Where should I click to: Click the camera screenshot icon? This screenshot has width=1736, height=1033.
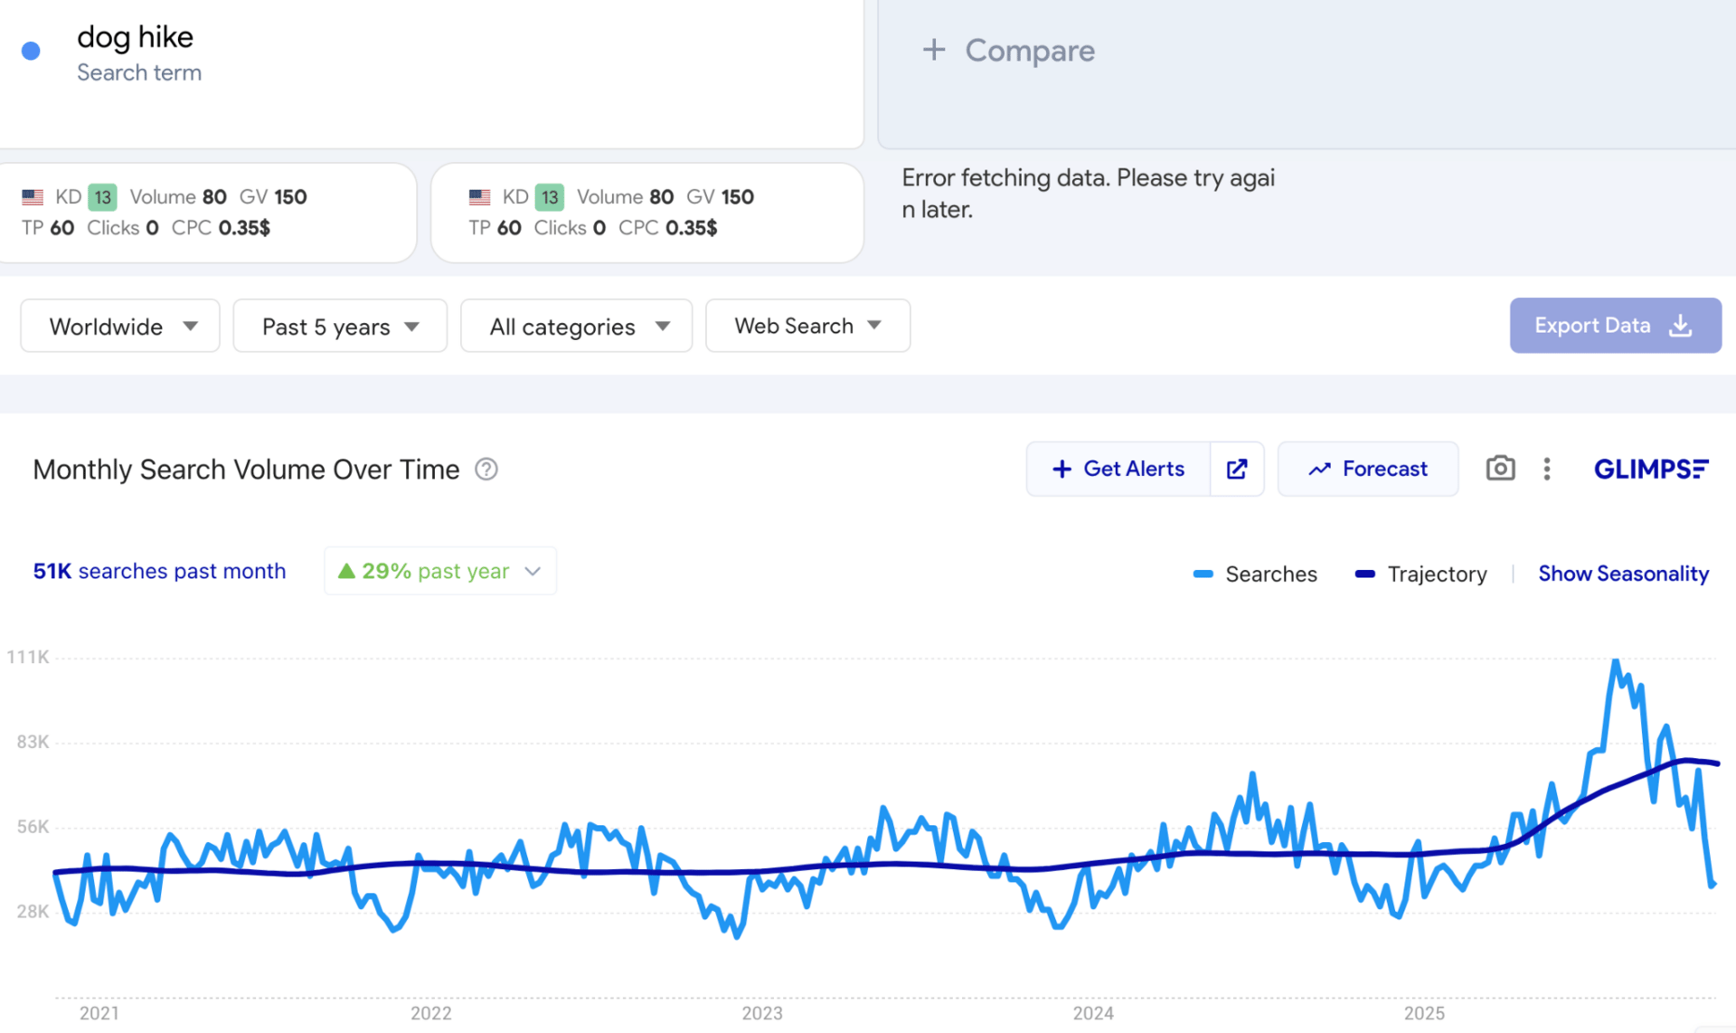point(1500,469)
